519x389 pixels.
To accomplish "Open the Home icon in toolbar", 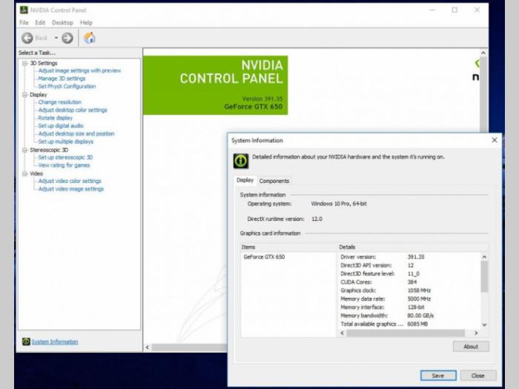I will (90, 38).
